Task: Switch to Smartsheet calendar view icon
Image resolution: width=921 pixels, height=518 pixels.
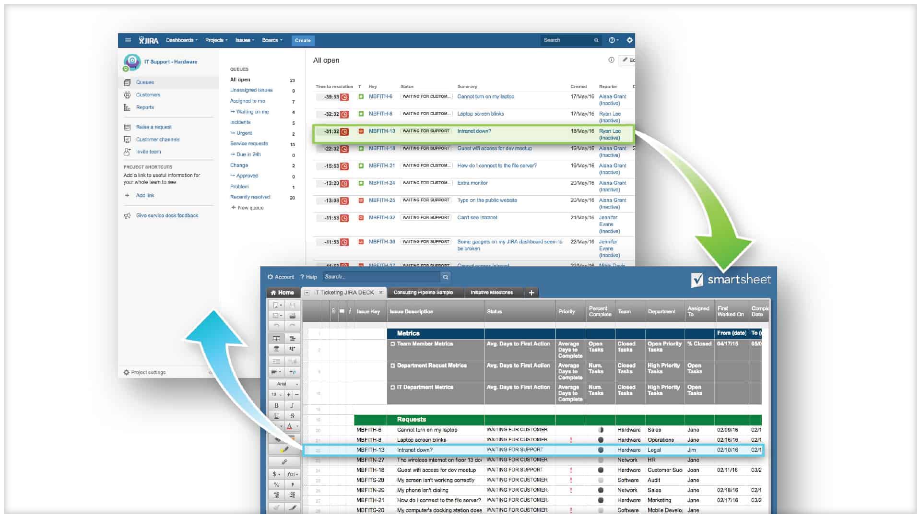Action: tap(276, 349)
